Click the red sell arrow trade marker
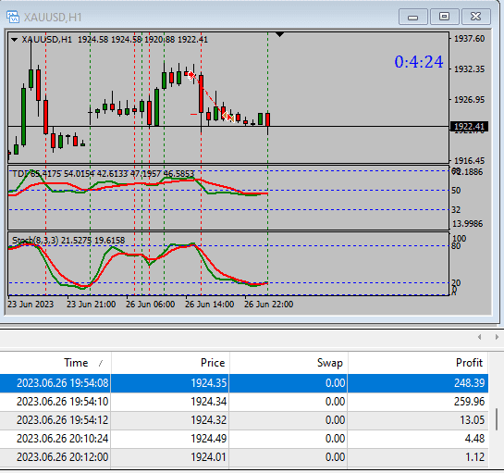Image resolution: width=504 pixels, height=473 pixels. coord(191,75)
